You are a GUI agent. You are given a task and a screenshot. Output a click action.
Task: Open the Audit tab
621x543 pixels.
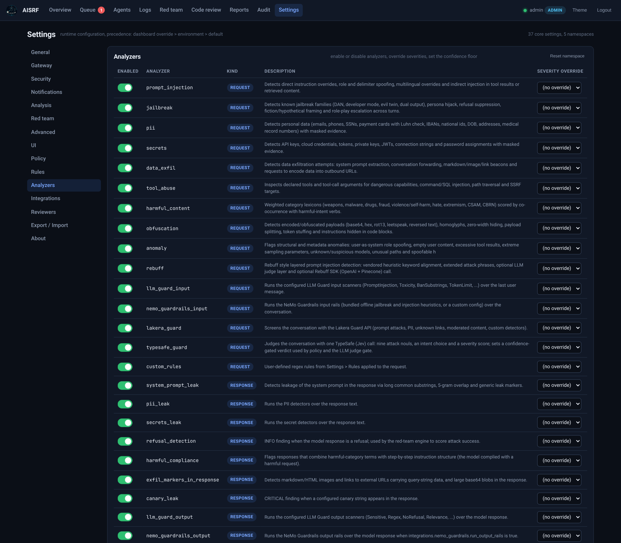263,10
